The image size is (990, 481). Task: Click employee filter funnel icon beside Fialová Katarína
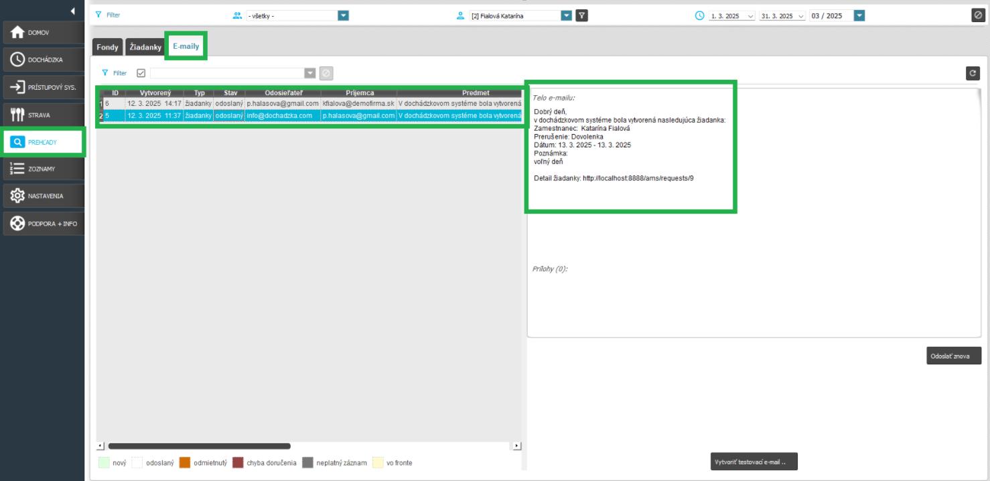[x=582, y=15]
